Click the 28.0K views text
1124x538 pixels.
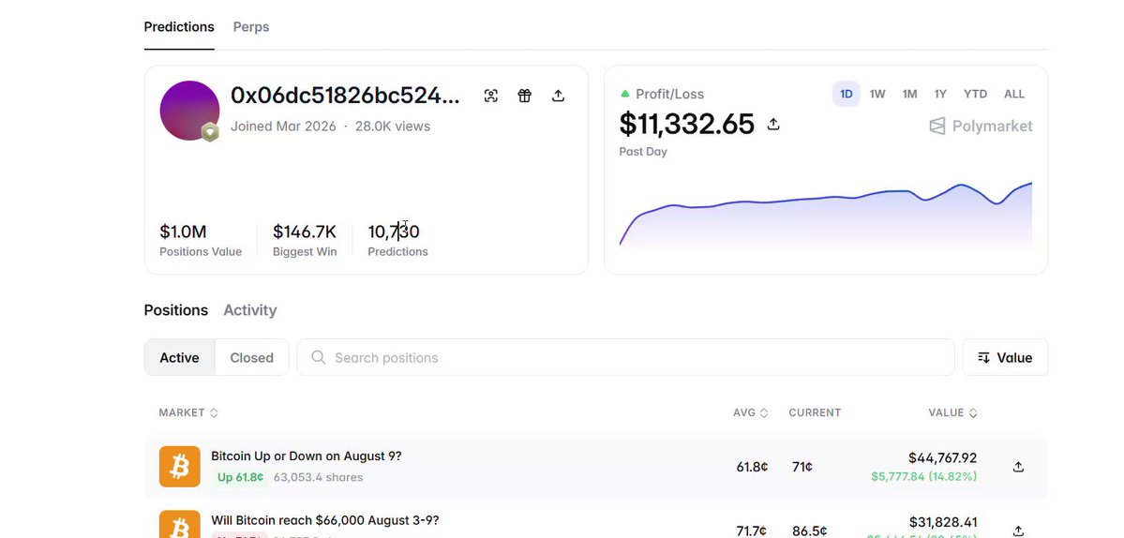pyautogui.click(x=393, y=127)
